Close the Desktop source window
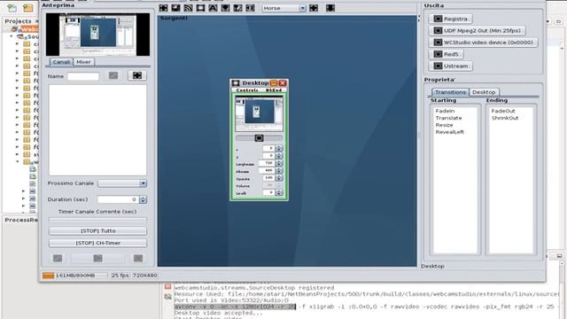Viewport: 567px width, 319px height. (283, 83)
